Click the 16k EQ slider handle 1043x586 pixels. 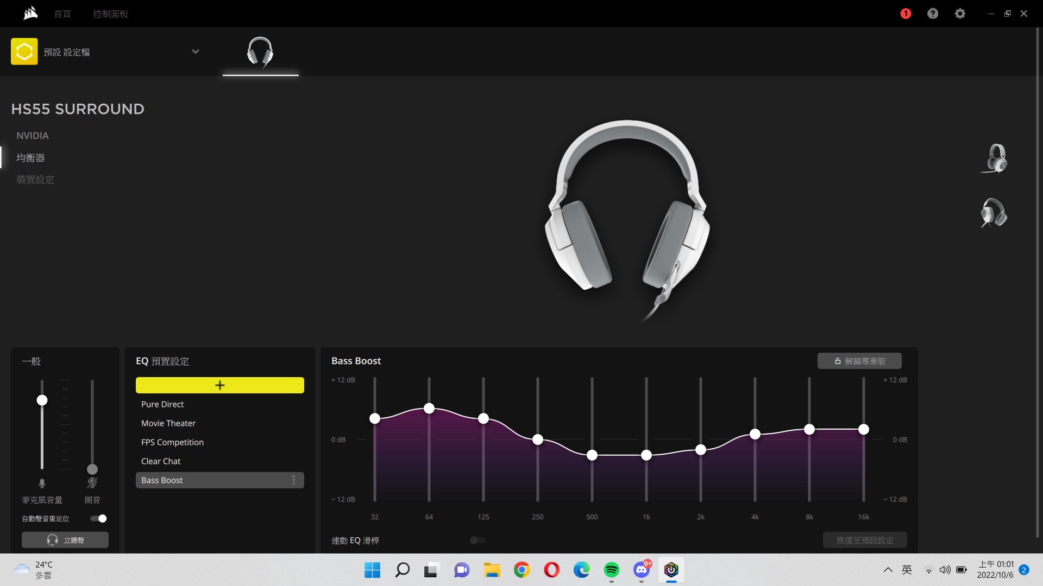tap(864, 429)
